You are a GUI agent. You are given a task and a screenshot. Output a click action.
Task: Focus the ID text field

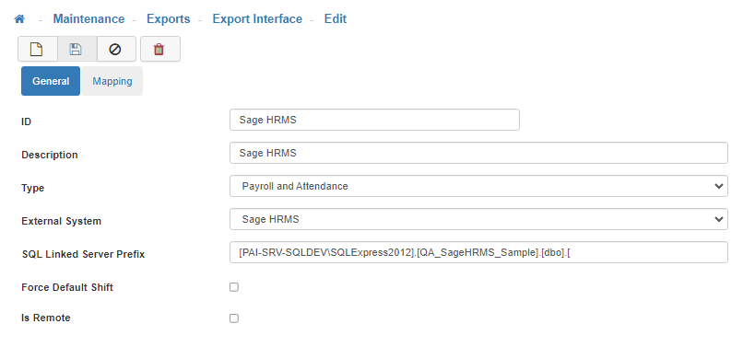pyautogui.click(x=374, y=120)
